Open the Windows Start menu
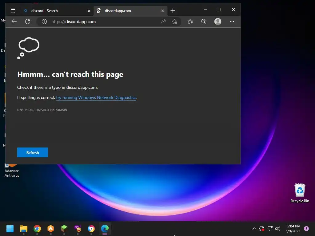 (10, 229)
